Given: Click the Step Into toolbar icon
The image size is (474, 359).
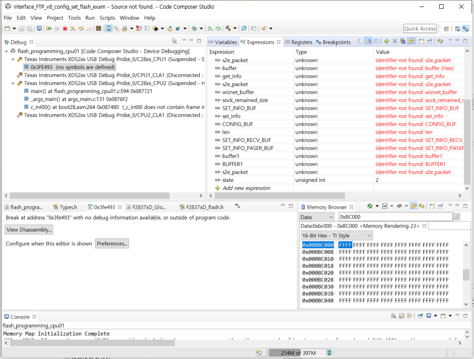Looking at the screenshot, I should pyautogui.click(x=73, y=28).
